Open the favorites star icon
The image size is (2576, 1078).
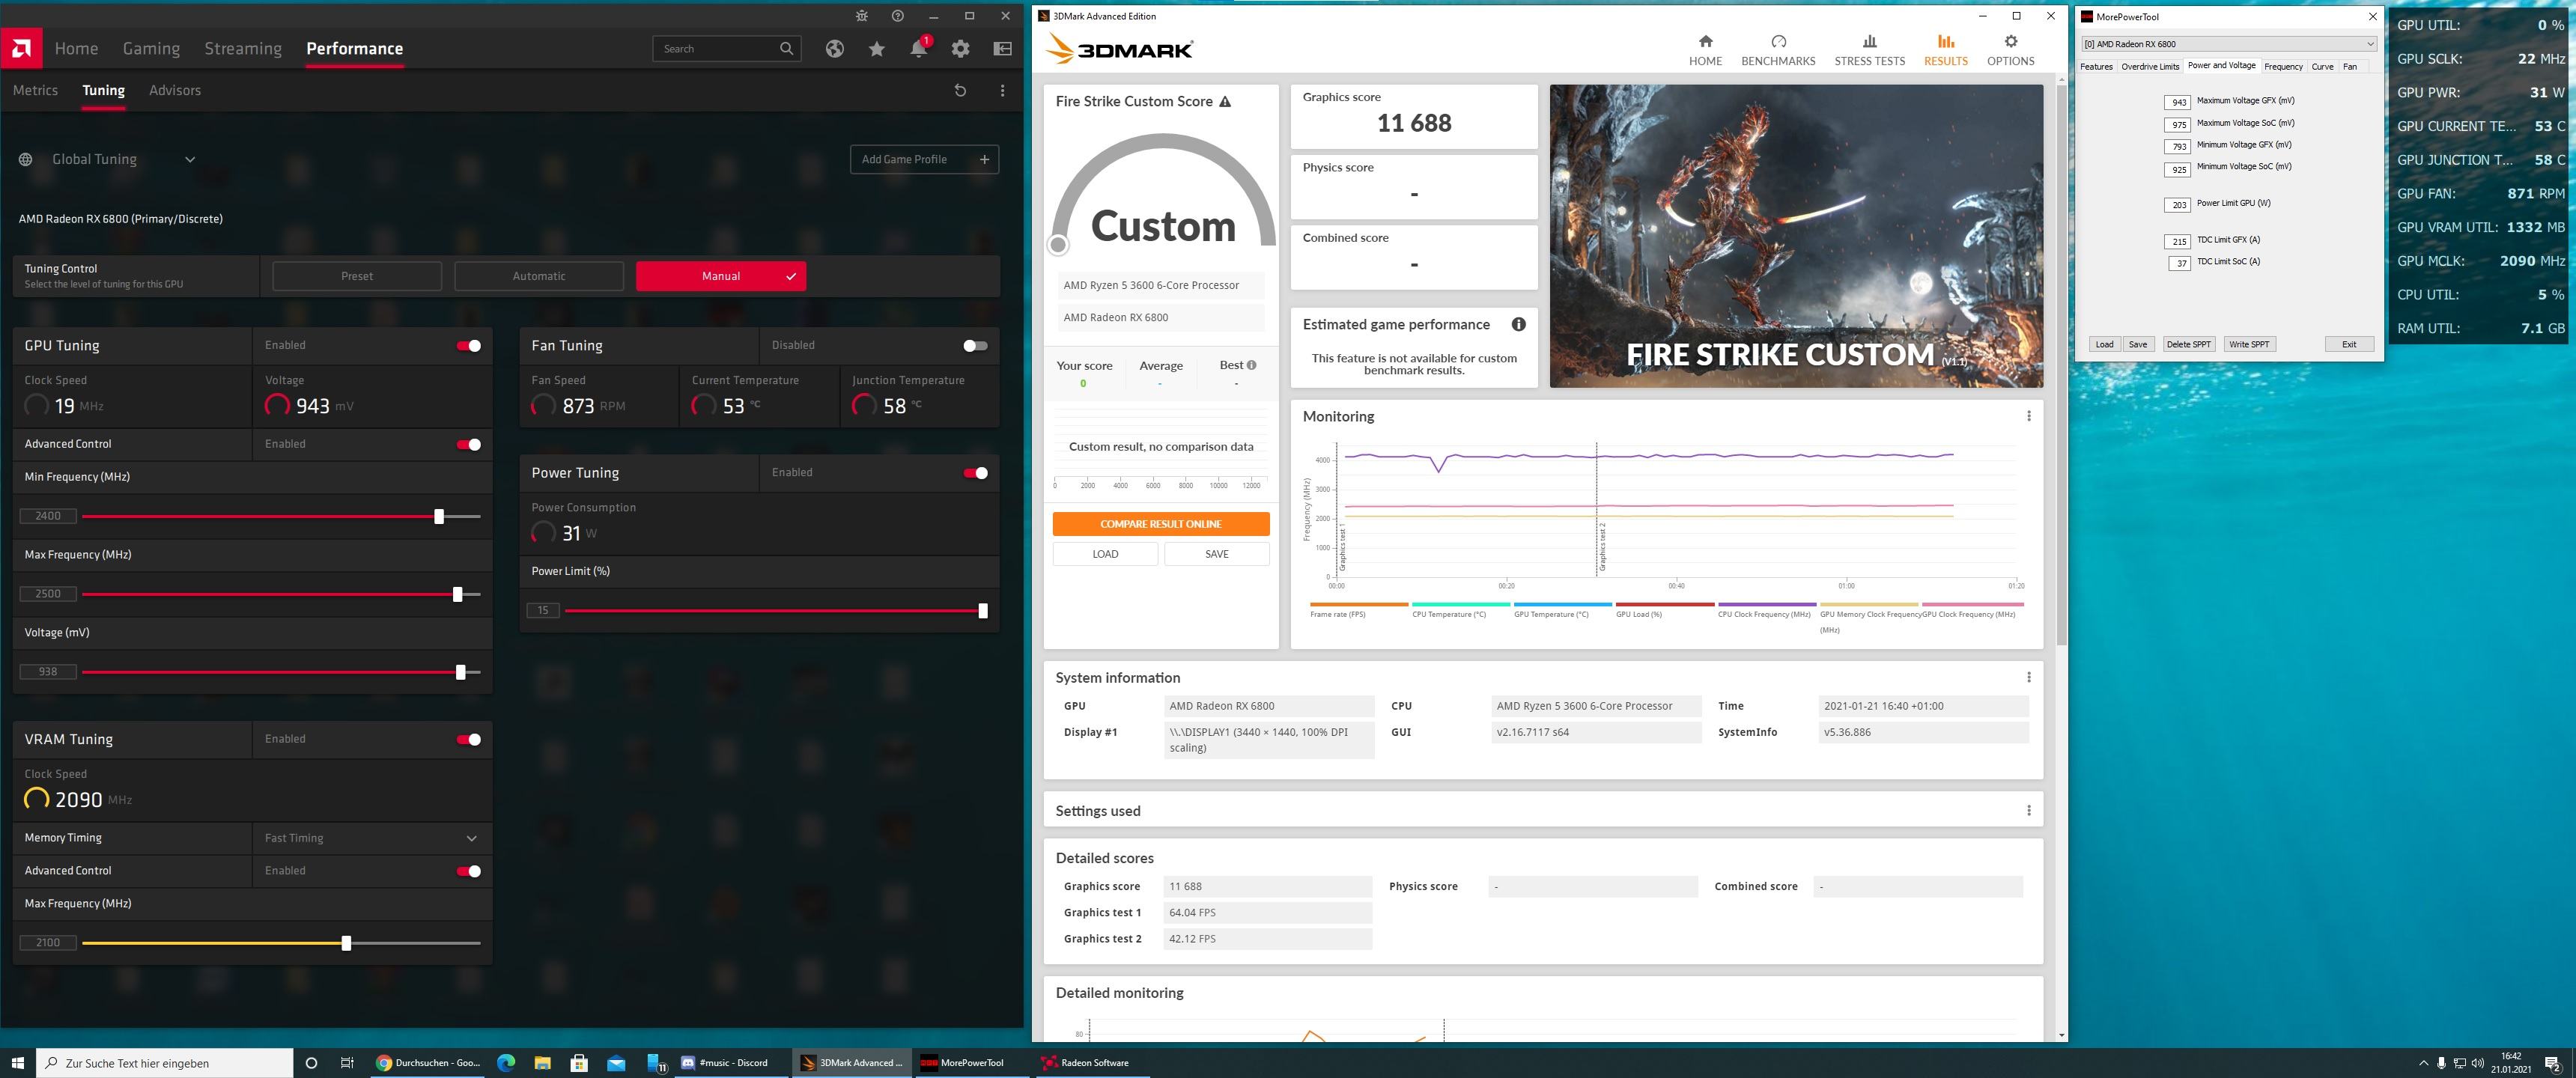pos(876,48)
